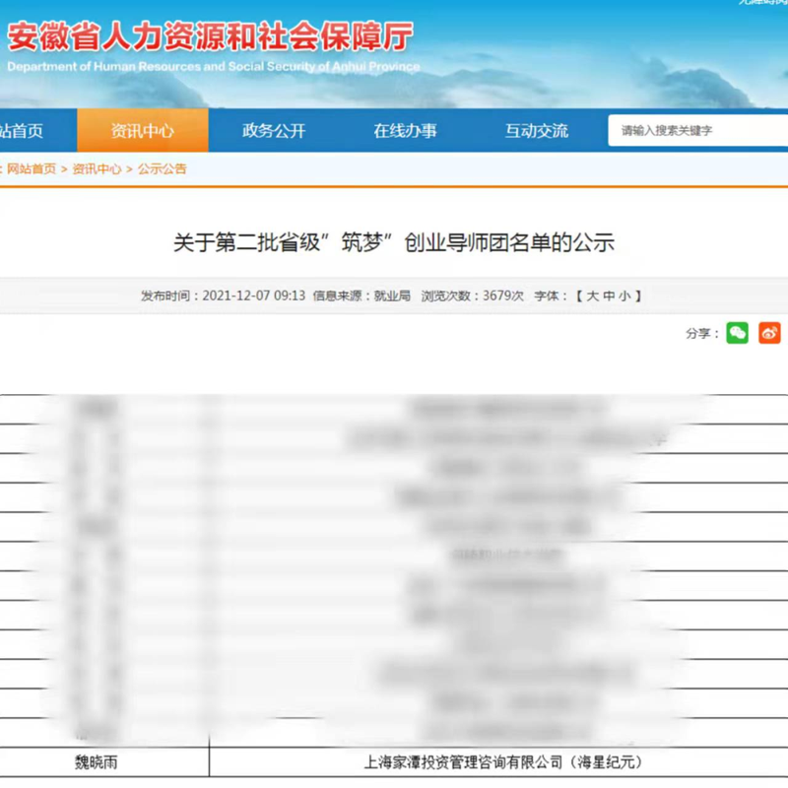Select 互动交流 in the top navigation

537,131
